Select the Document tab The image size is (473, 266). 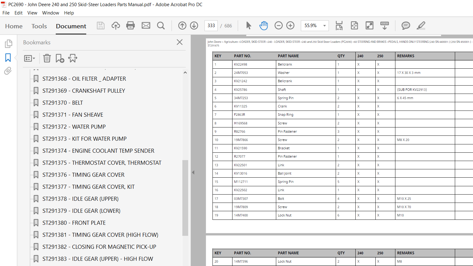tap(71, 26)
